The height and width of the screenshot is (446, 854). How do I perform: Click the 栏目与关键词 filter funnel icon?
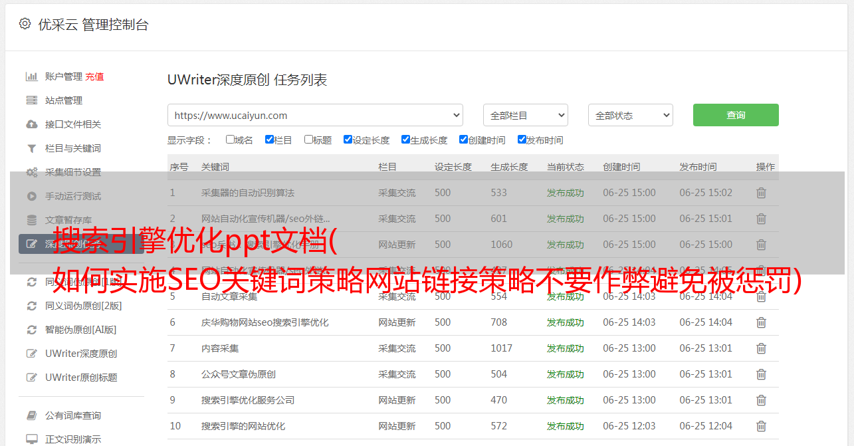[x=31, y=148]
